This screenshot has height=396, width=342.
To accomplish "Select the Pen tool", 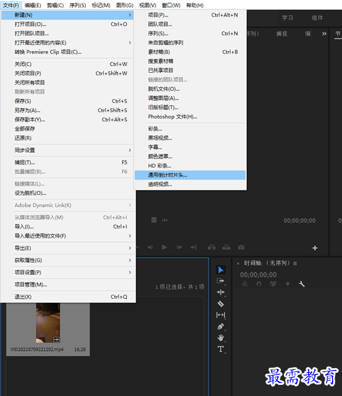I will click(x=220, y=327).
